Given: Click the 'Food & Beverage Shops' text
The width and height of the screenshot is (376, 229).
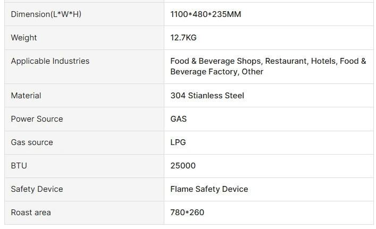Looking at the screenshot, I should click(215, 61).
